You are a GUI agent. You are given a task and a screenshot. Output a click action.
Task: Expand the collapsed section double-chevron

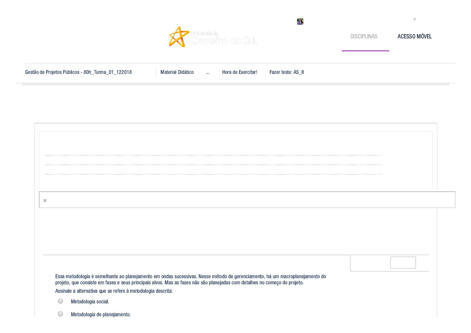point(45,200)
